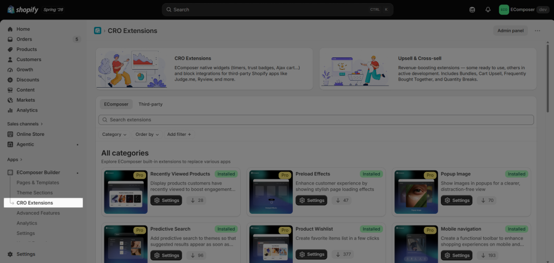
Task: Click the Agentic icon in sidebar
Action: (10, 144)
